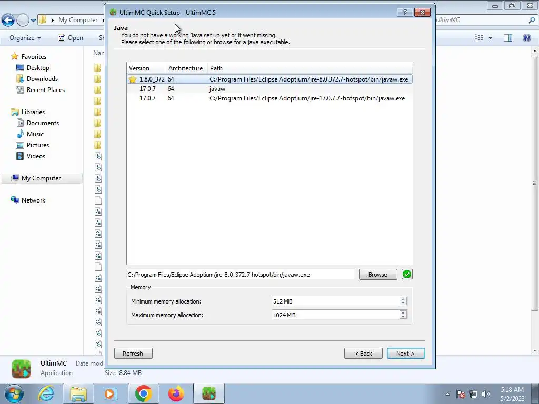Click the Explorer search magnifier icon

coord(532,20)
